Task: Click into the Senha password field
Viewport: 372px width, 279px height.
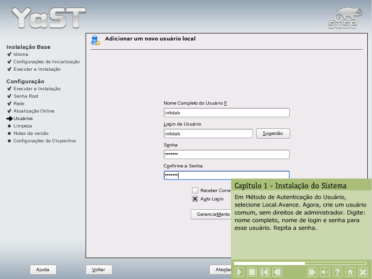Action: pyautogui.click(x=226, y=154)
